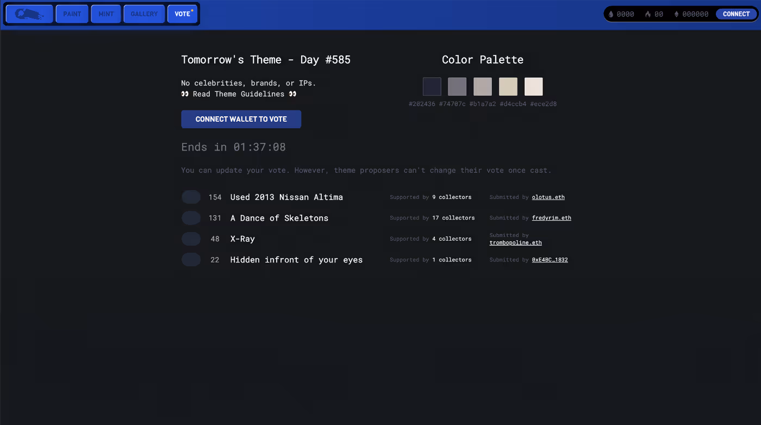The height and width of the screenshot is (425, 761).
Task: Go to the Gallery tab
Action: (144, 14)
